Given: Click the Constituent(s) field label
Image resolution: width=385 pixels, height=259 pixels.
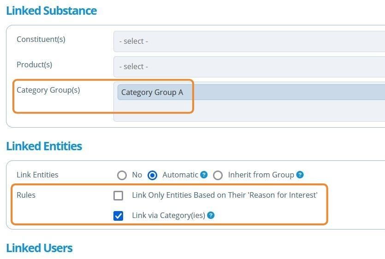Looking at the screenshot, I should [x=41, y=39].
